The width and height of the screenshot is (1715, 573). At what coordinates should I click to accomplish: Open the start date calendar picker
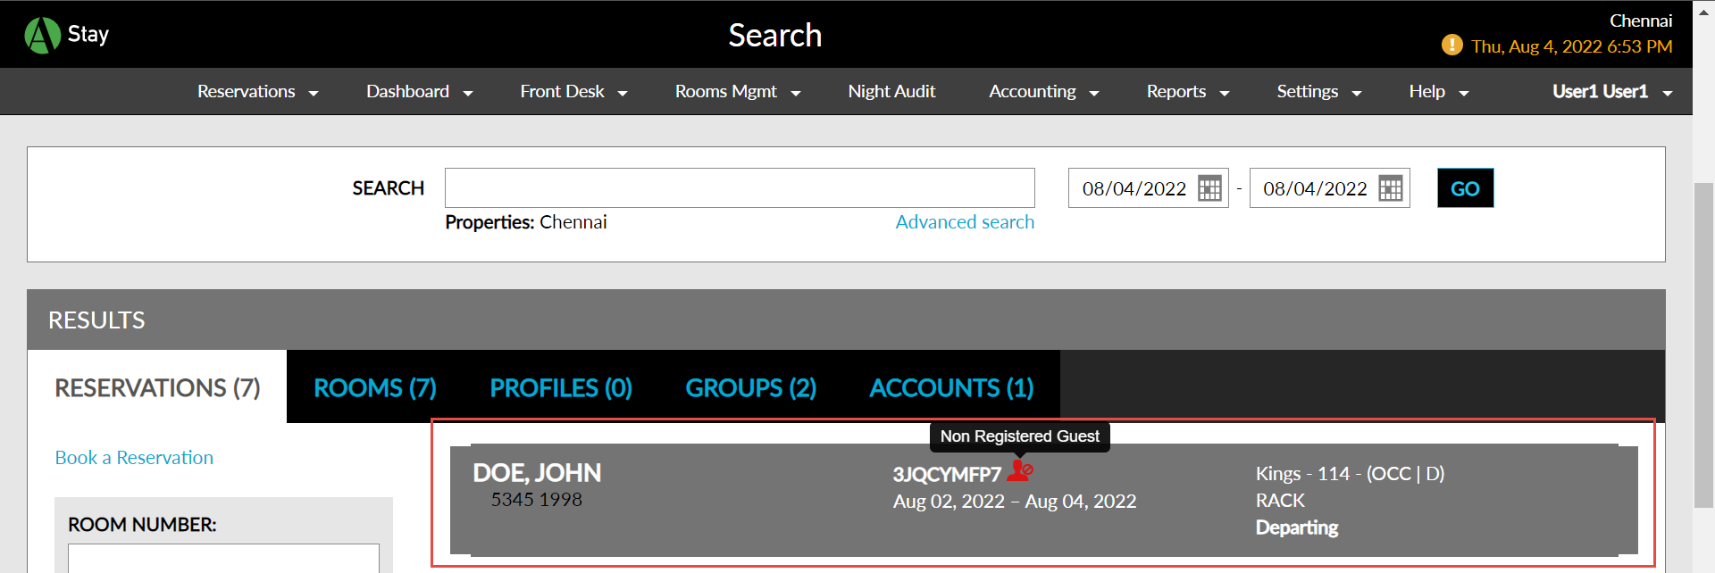[x=1209, y=188]
